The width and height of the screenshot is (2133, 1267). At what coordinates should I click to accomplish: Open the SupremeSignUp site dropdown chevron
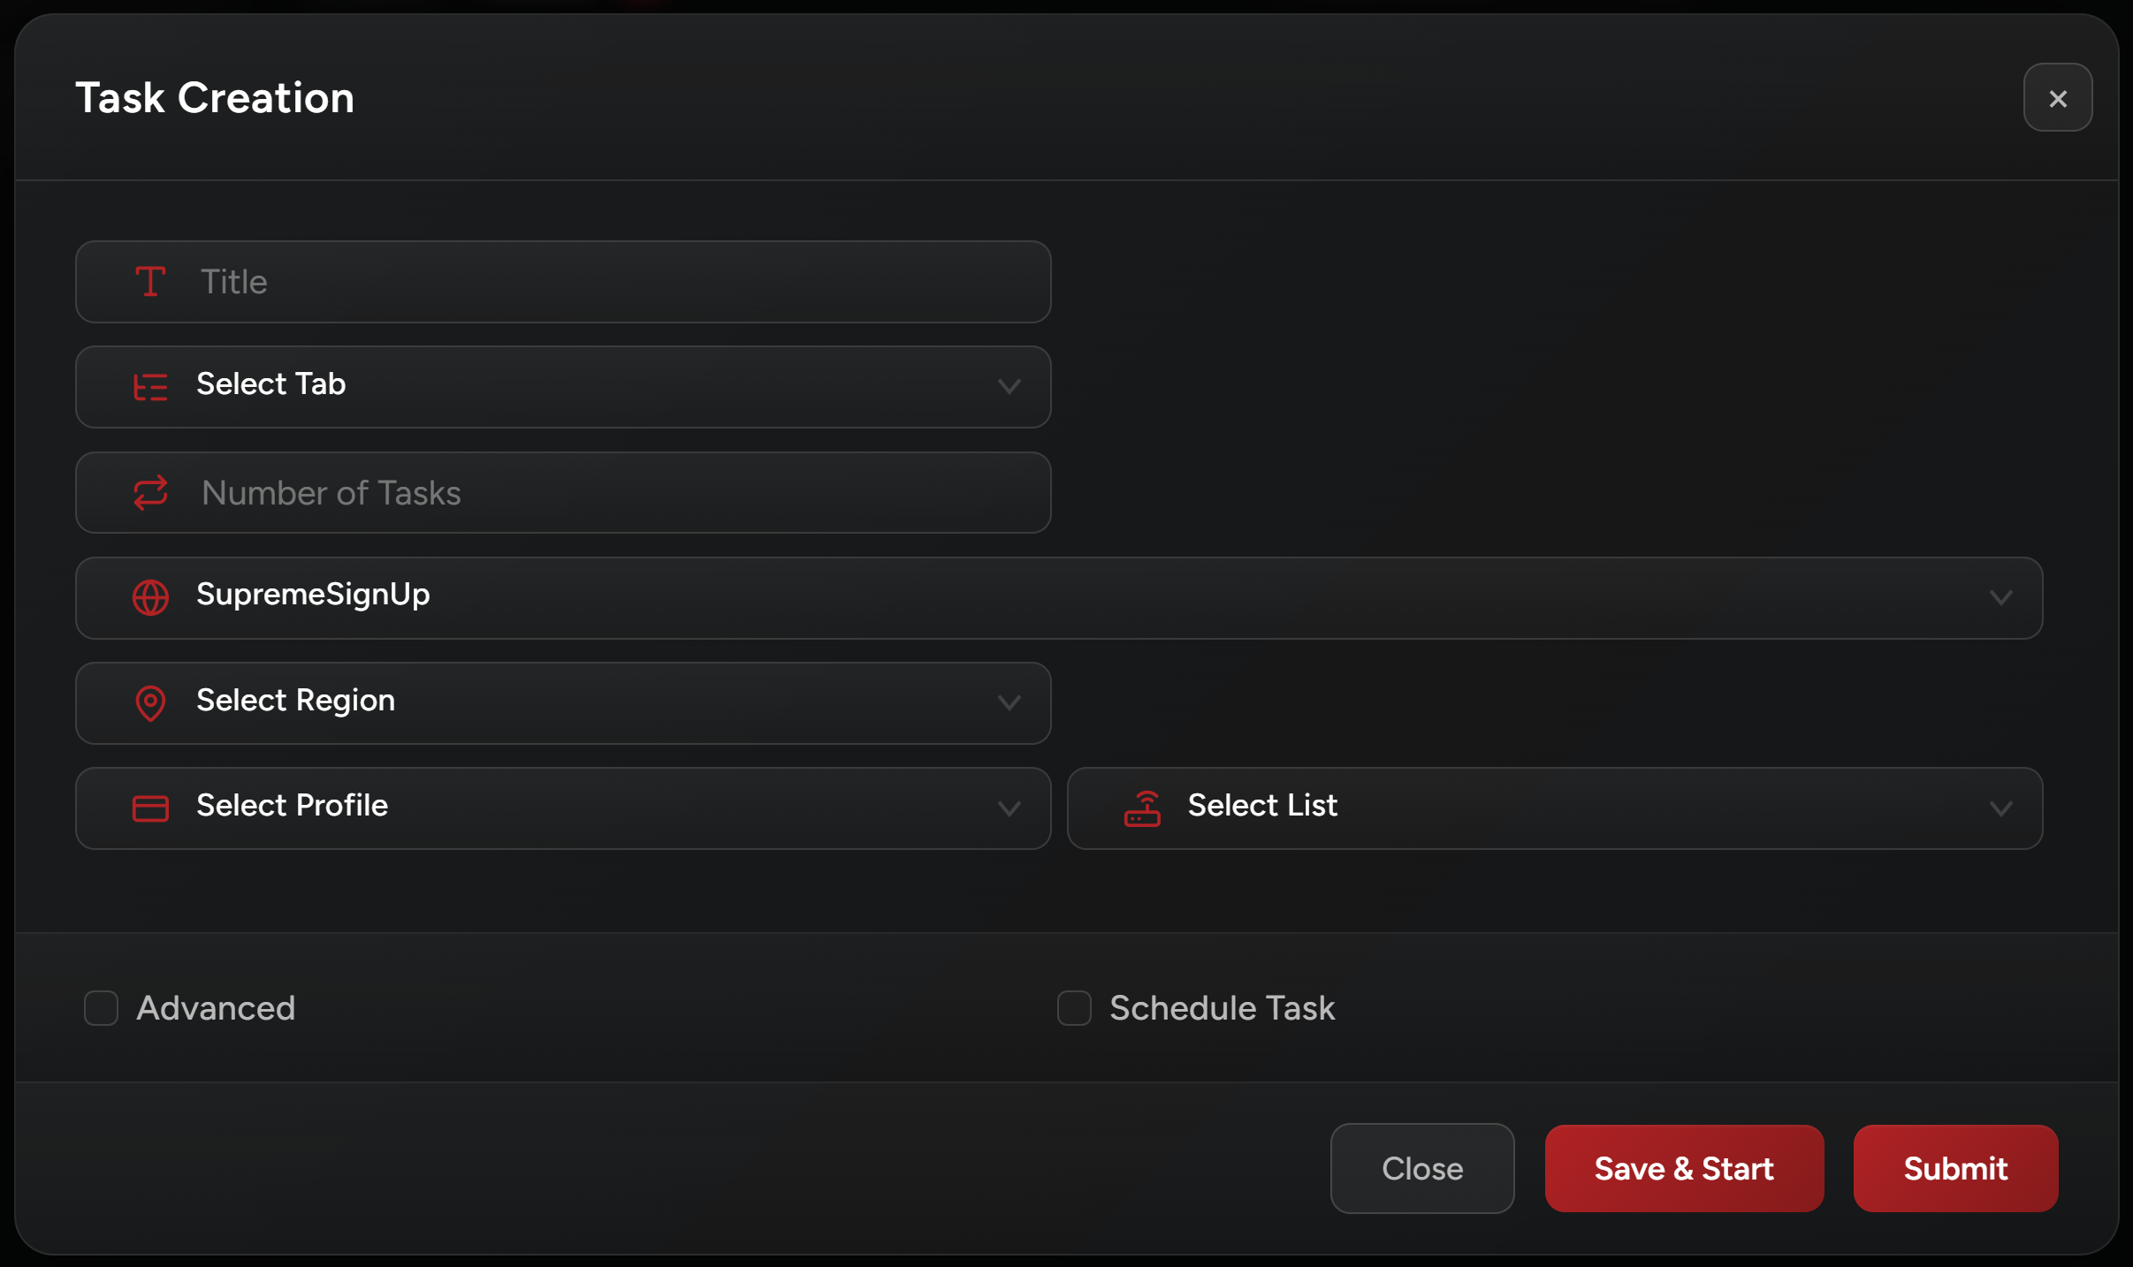[x=2000, y=598]
